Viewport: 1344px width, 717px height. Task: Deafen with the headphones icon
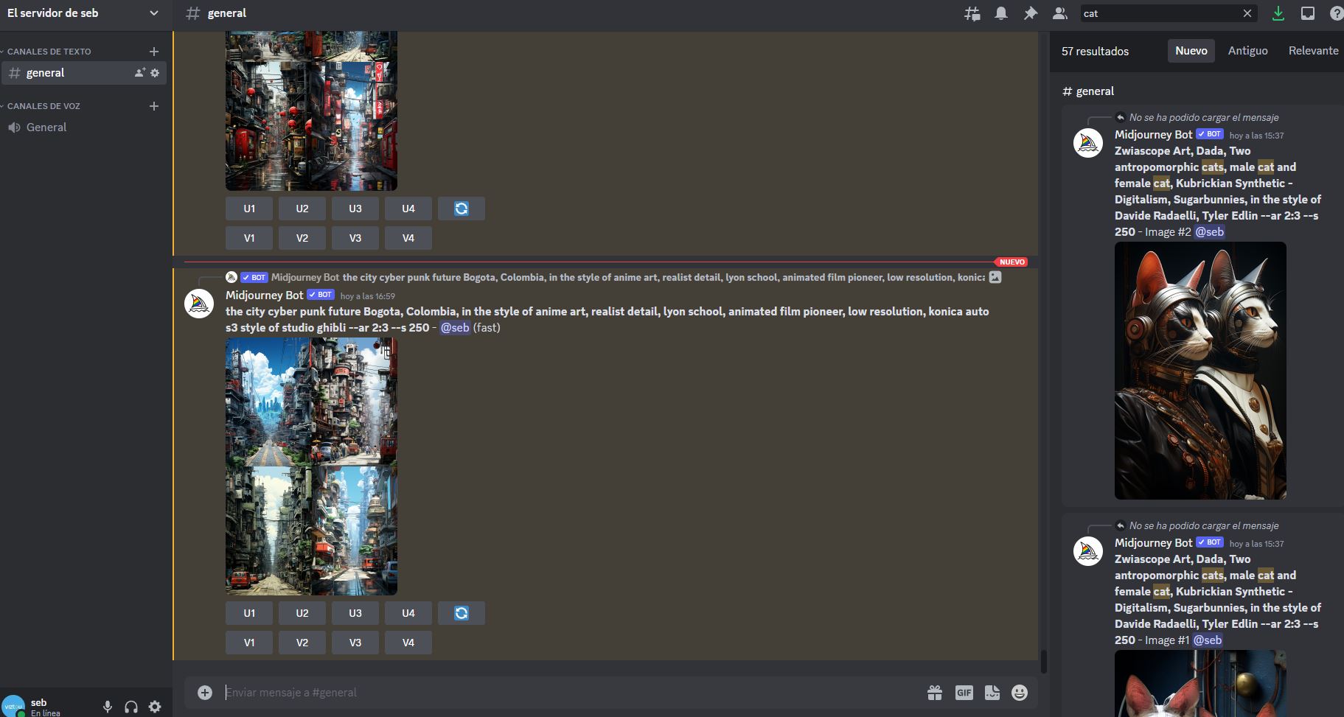point(131,707)
